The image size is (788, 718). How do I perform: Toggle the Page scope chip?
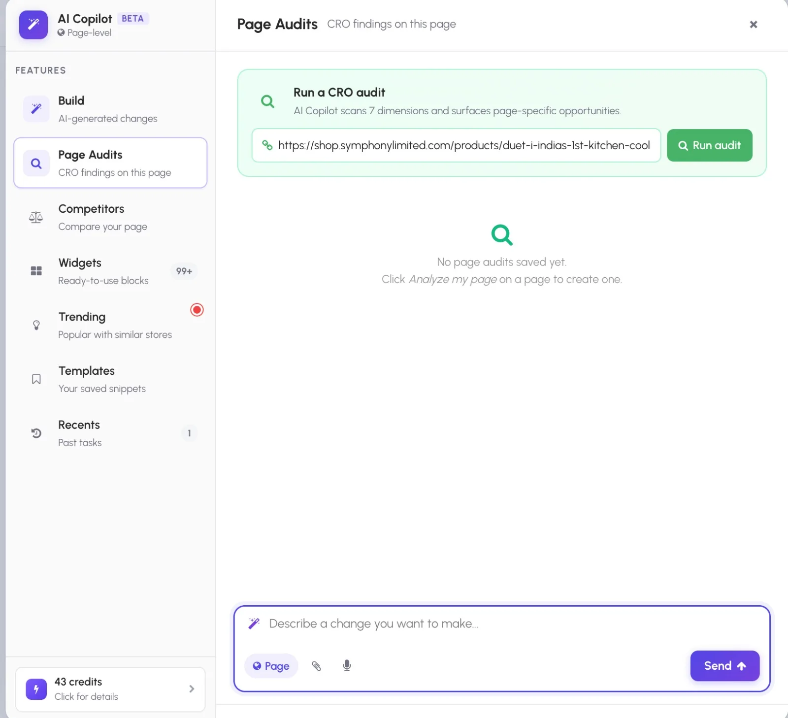[271, 666]
